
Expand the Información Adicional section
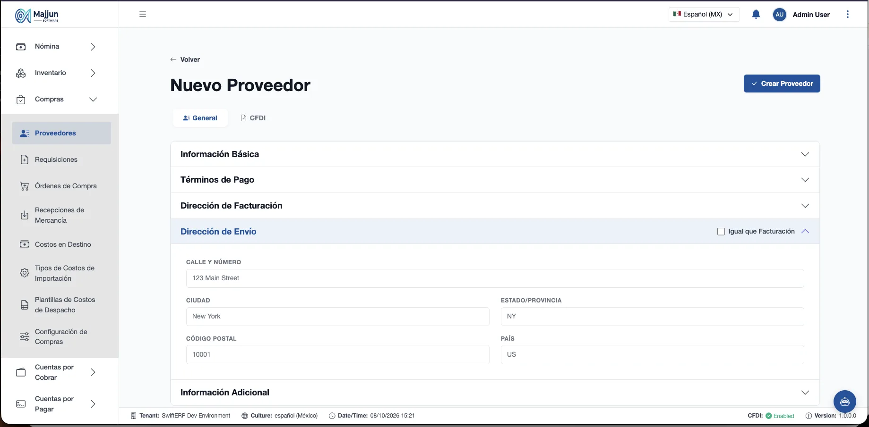coord(495,393)
